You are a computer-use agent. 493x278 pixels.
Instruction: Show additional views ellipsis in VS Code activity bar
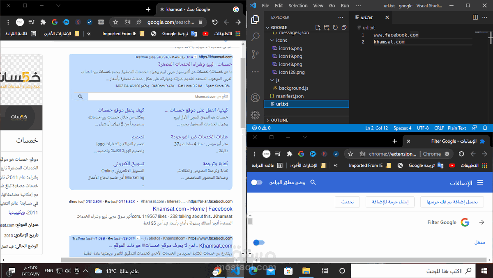click(255, 71)
